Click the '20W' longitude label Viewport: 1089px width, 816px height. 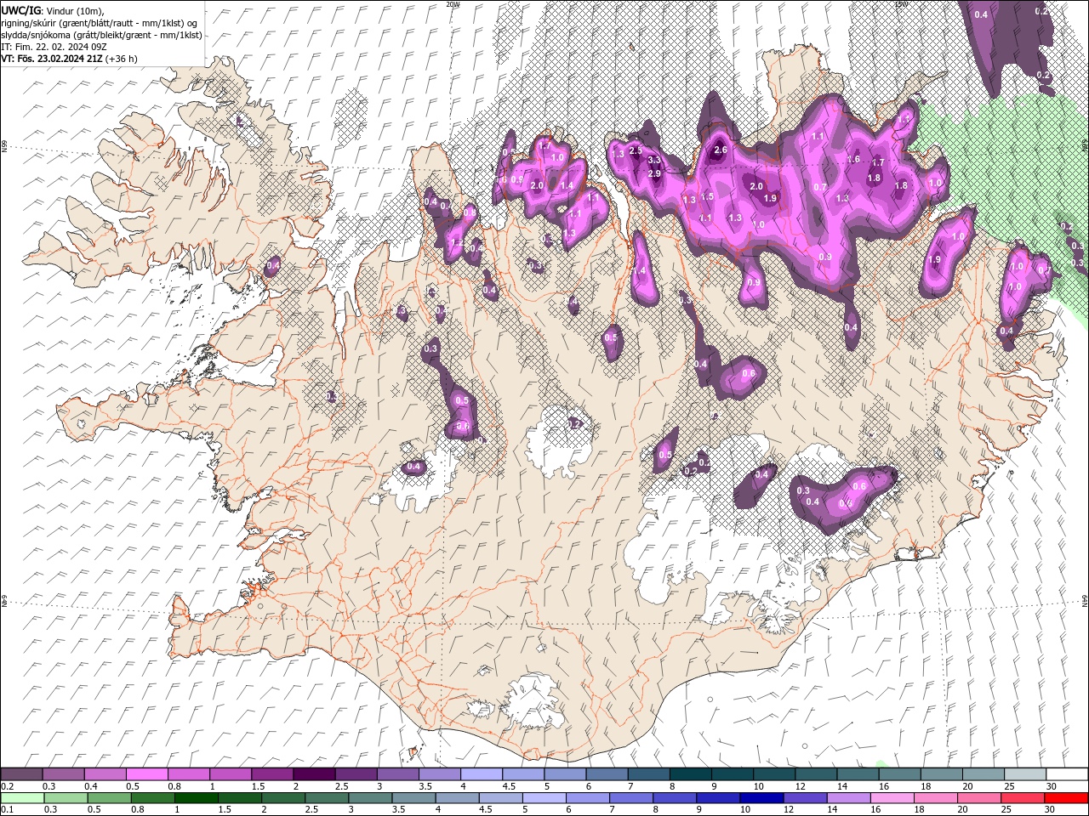[x=453, y=4]
